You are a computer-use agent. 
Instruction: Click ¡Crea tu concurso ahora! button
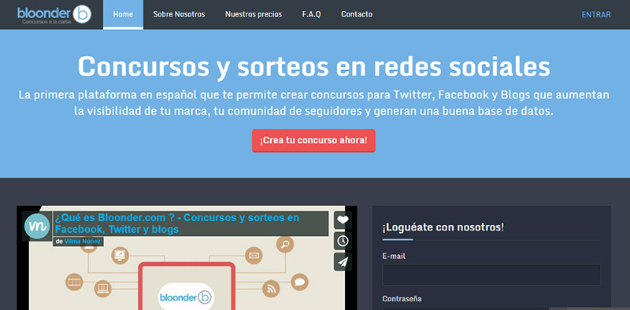[313, 141]
